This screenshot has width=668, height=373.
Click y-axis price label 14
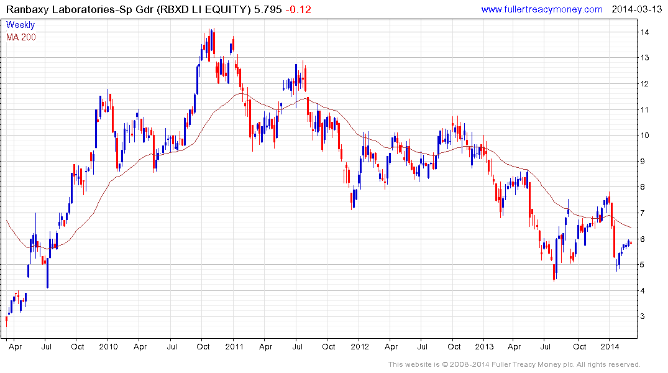[x=644, y=32]
